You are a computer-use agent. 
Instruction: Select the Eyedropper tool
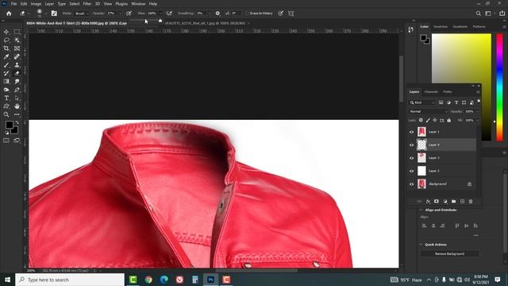click(x=6, y=56)
